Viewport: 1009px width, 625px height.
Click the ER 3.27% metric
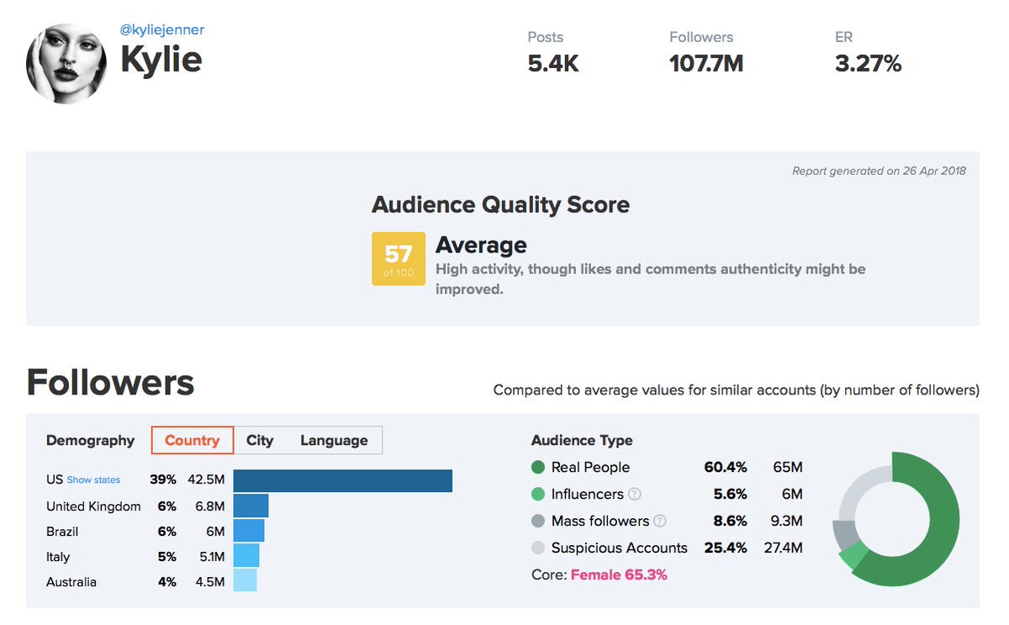tap(868, 62)
